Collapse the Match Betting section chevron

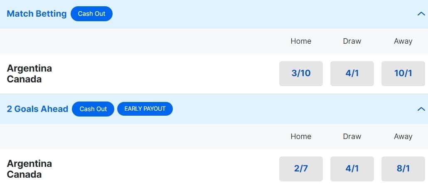tap(421, 14)
